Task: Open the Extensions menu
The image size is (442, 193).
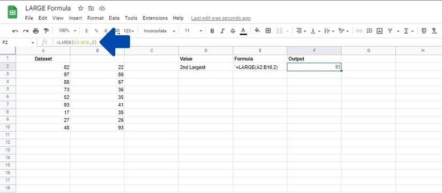Action: tap(155, 18)
